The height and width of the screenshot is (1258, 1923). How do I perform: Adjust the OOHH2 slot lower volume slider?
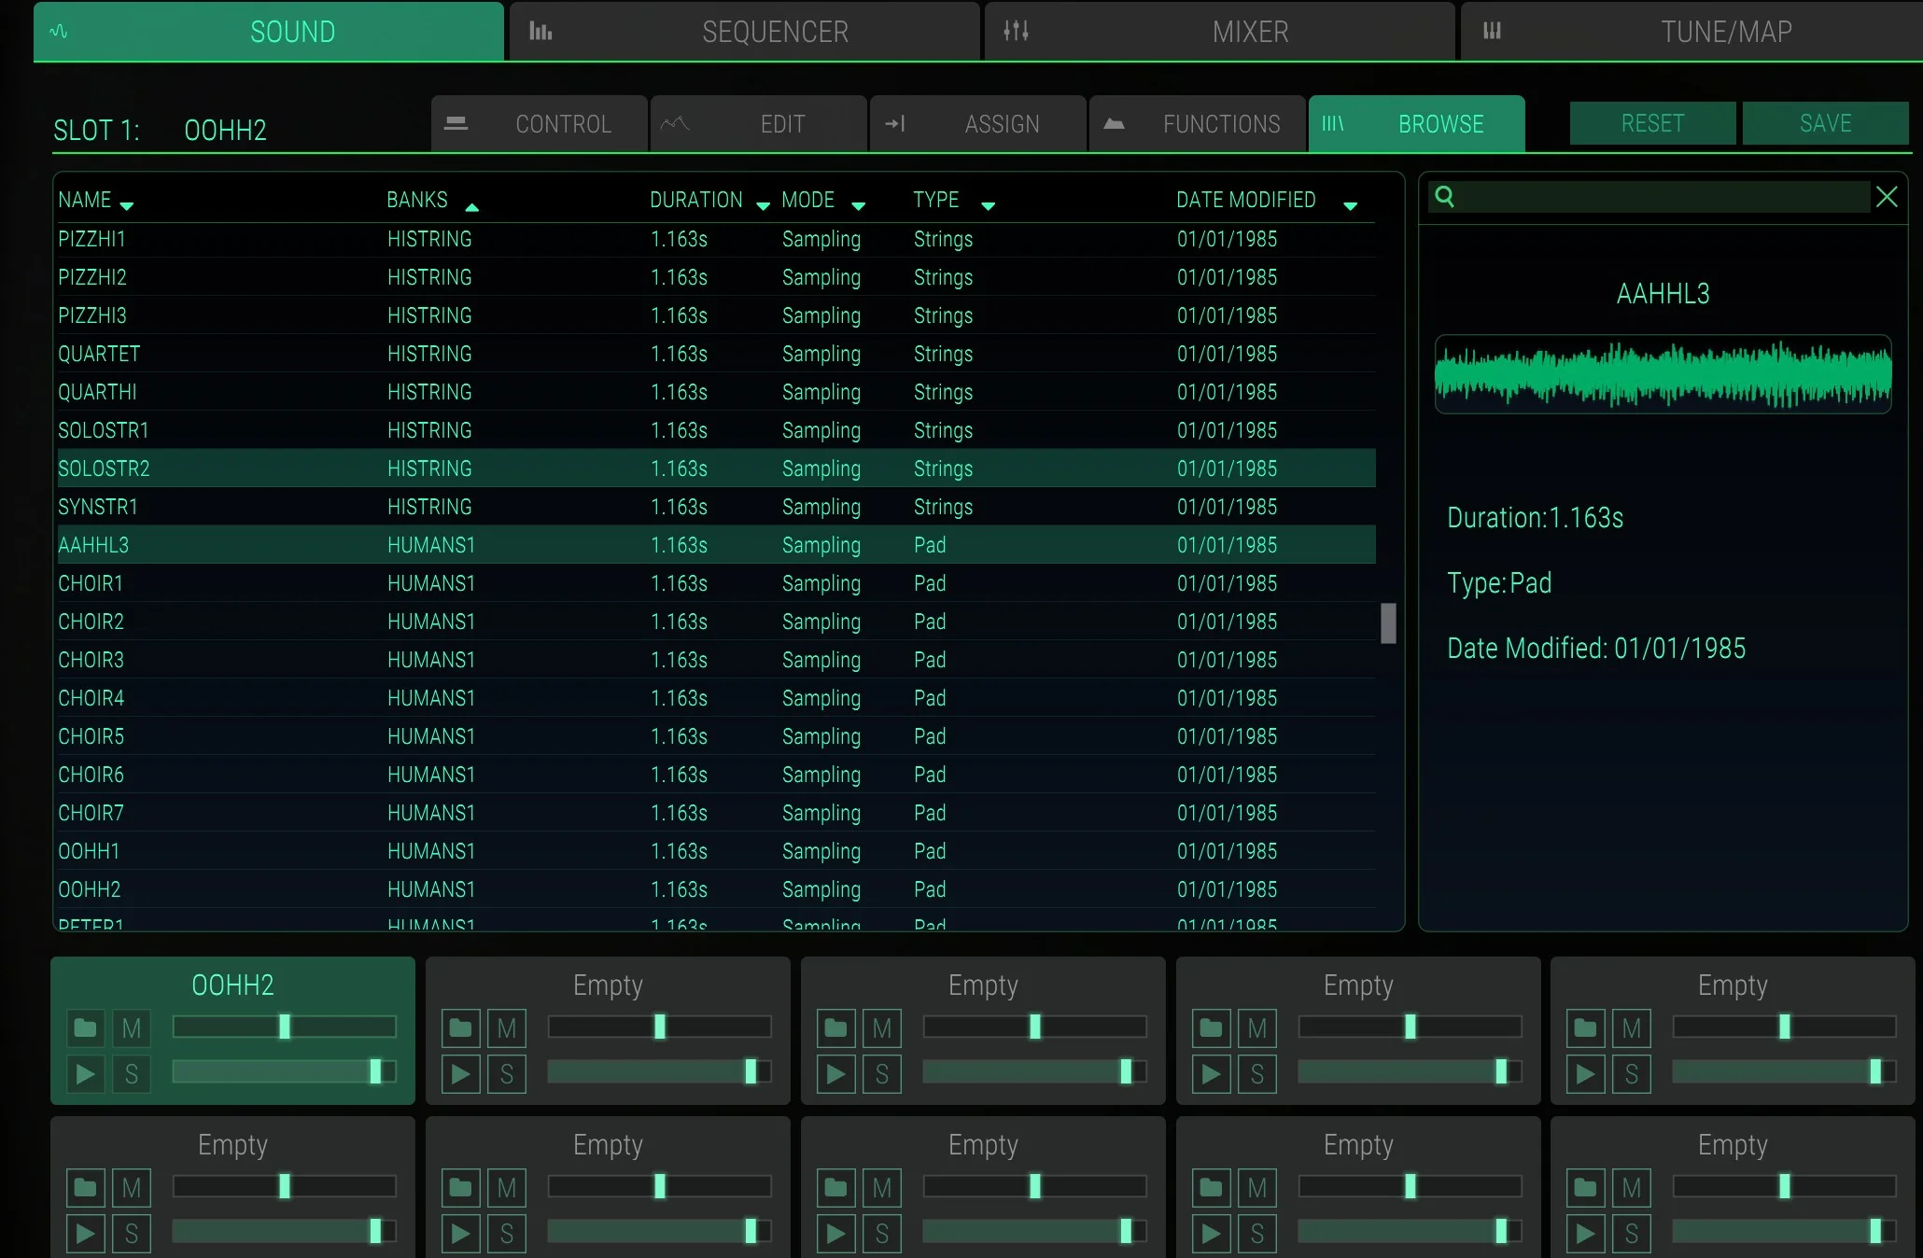[285, 1071]
